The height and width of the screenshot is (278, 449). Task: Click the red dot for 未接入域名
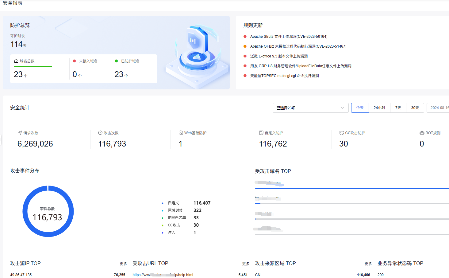[x=74, y=61]
